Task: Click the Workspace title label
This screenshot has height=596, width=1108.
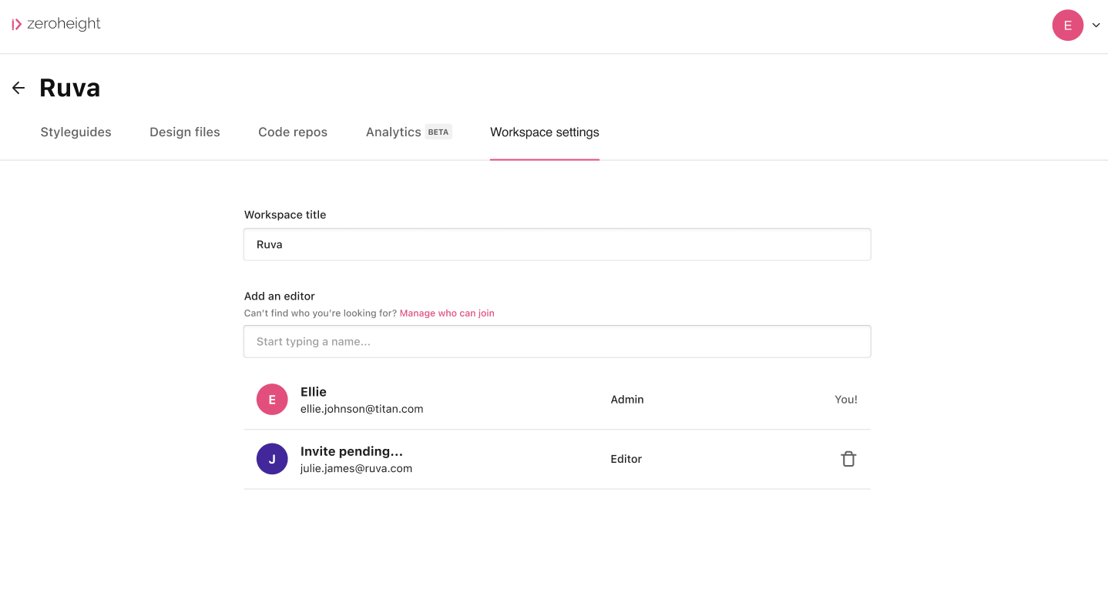Action: pyautogui.click(x=285, y=215)
